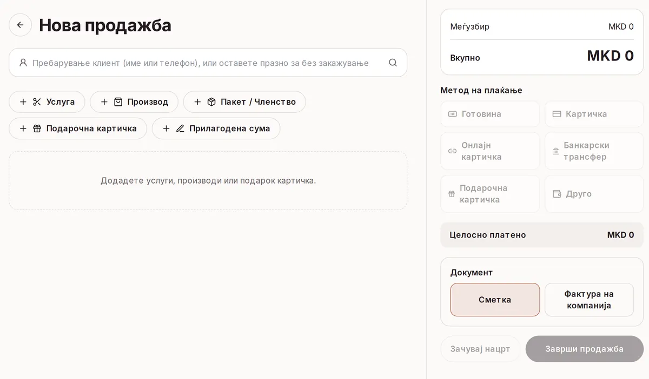649x379 pixels.
Task: Click the Метод на плаќање heading
Action: pos(481,90)
